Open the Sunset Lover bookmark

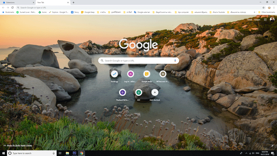coord(26,12)
